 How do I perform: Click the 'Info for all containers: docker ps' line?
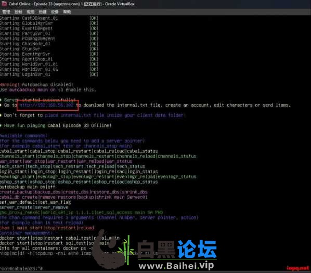pyautogui.click(x=47, y=249)
